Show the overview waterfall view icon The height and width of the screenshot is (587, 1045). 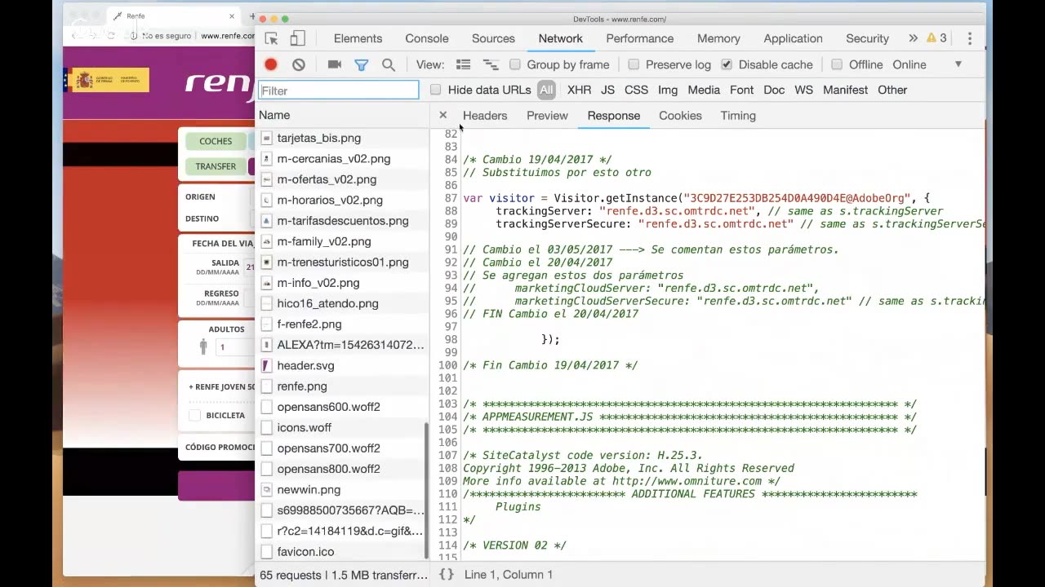point(491,64)
